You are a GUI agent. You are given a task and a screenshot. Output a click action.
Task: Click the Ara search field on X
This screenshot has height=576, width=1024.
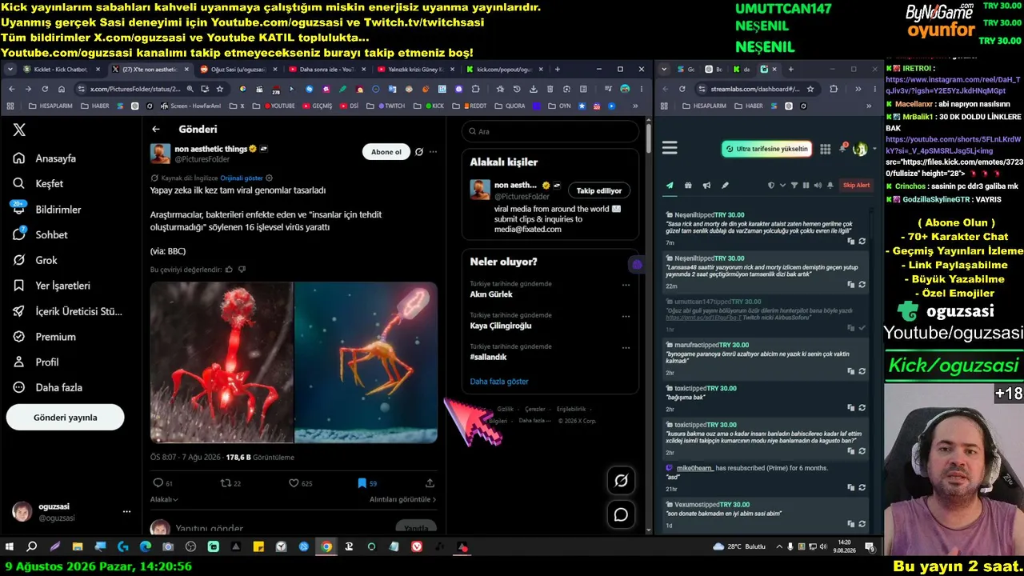[550, 131]
